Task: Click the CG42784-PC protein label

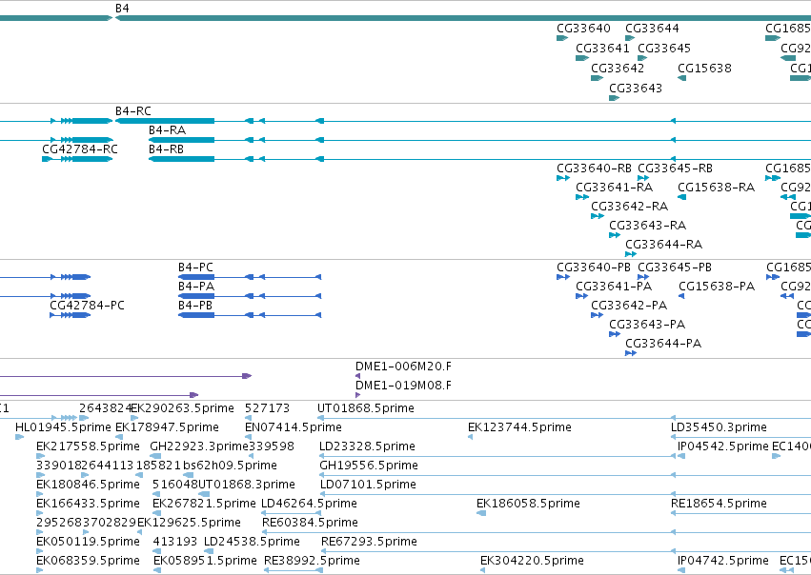Action: (87, 306)
